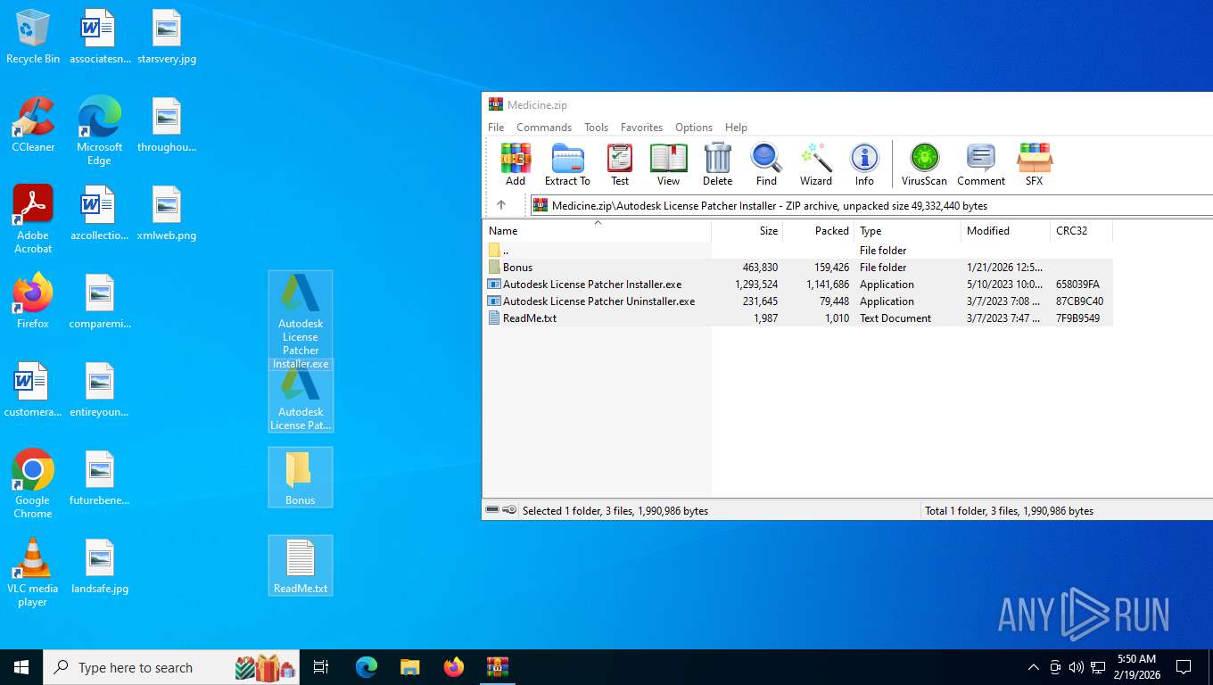This screenshot has height=685, width=1213.
Task: Sort by the Size column header
Action: pos(747,231)
